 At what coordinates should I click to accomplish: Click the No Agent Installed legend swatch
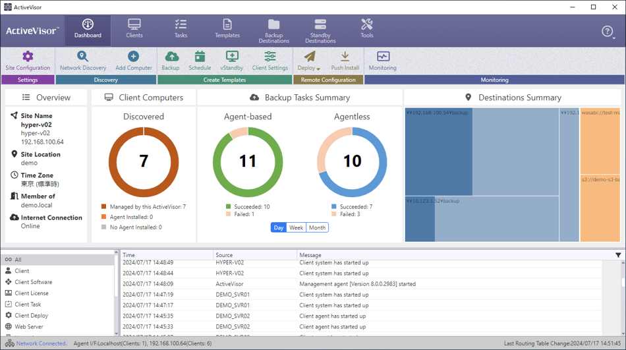104,227
